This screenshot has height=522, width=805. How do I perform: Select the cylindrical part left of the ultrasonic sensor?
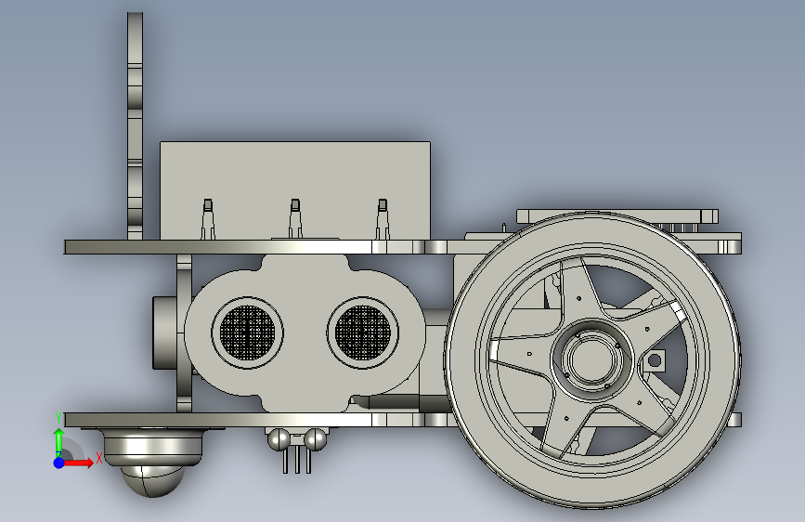pos(164,333)
